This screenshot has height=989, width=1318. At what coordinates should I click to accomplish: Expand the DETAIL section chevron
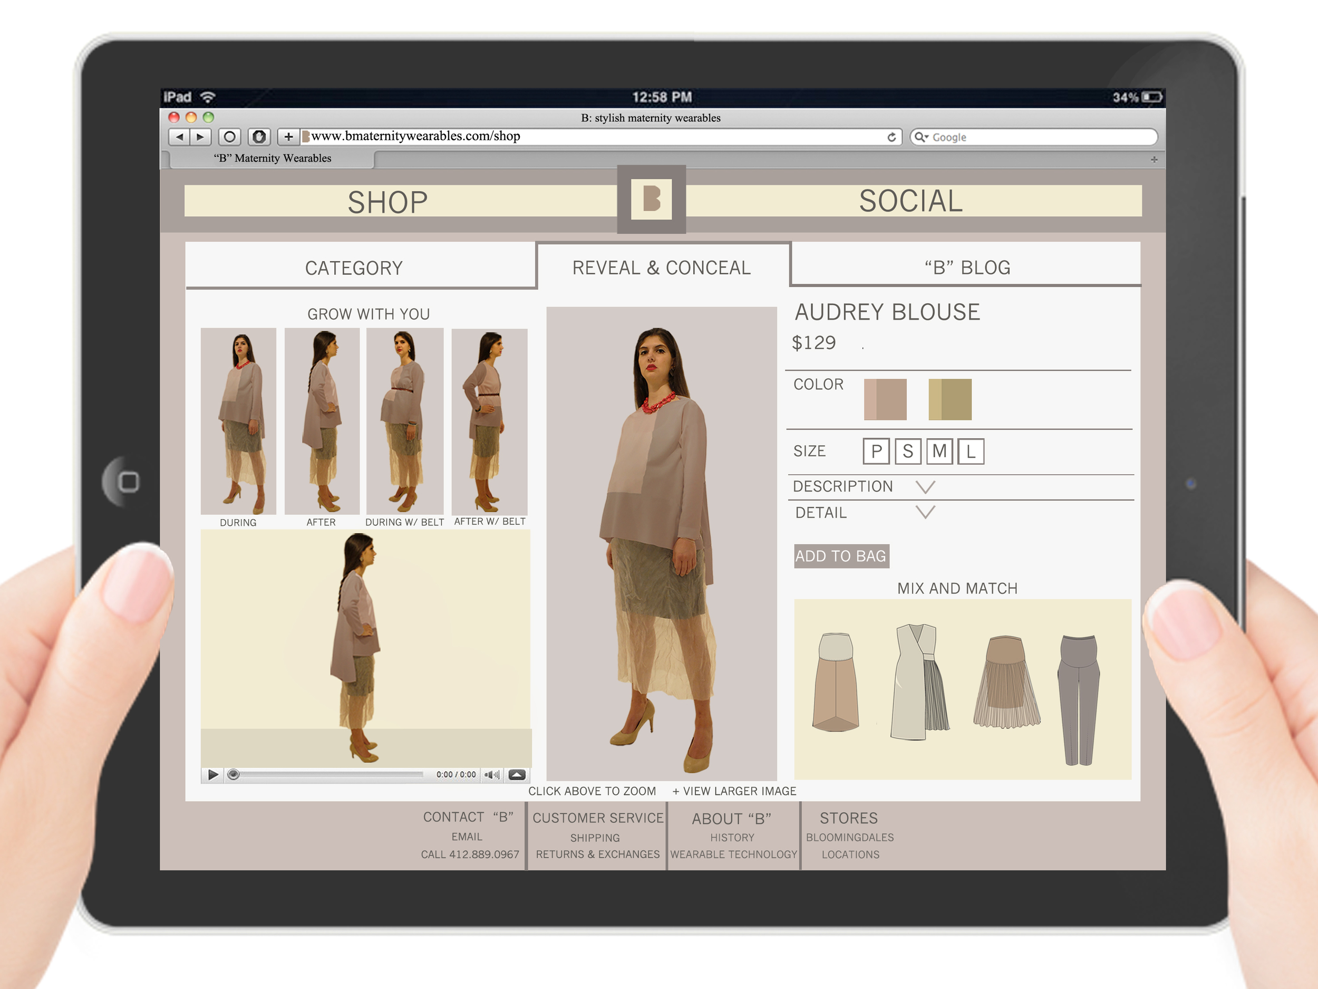point(925,512)
